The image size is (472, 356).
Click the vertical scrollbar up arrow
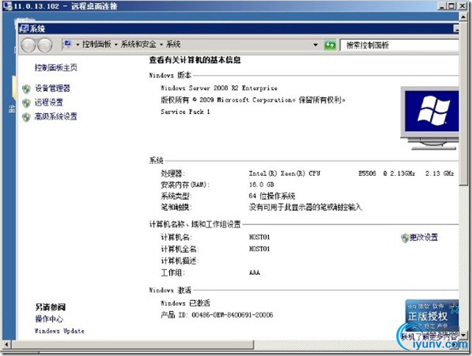point(463,17)
